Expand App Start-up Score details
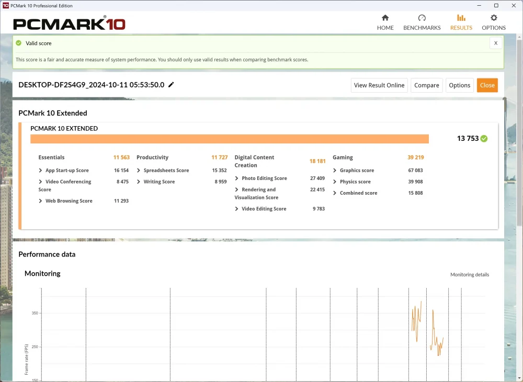 [40, 171]
